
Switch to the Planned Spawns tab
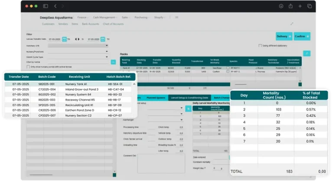point(156,98)
